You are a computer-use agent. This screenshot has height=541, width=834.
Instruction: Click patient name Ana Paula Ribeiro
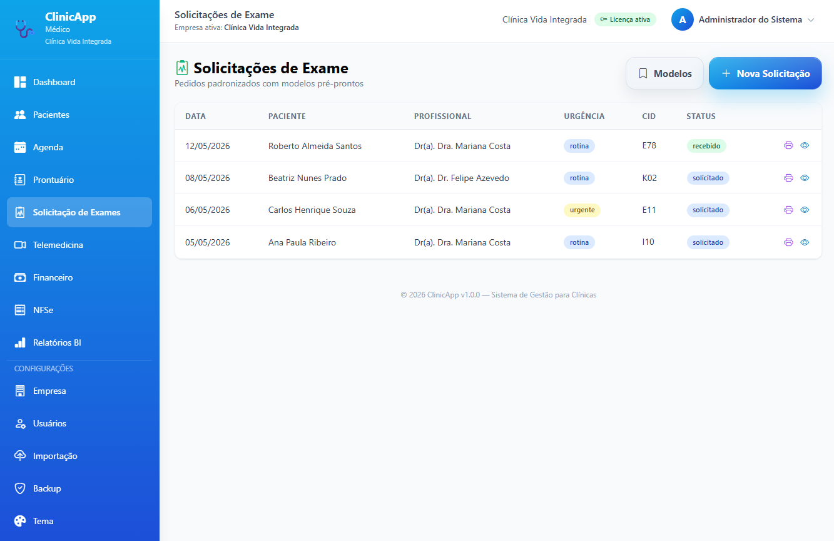point(302,242)
